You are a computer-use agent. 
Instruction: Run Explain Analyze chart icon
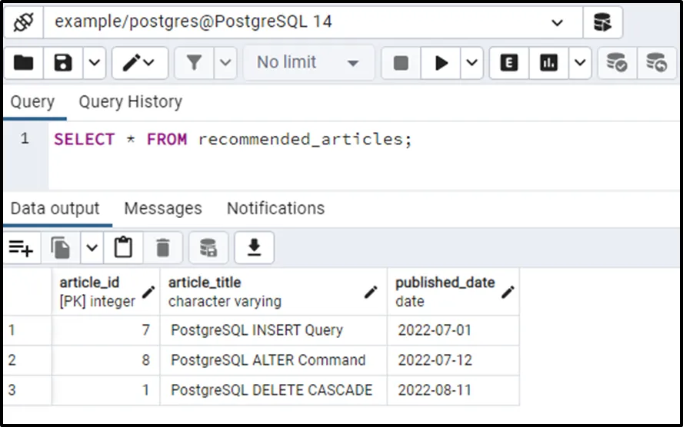[548, 62]
